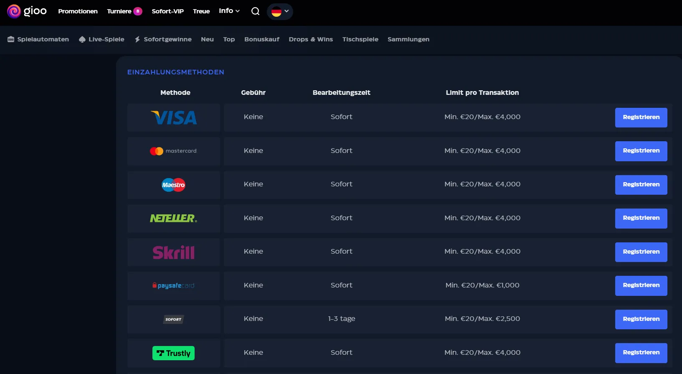682x374 pixels.
Task: Open Bonuskauf category
Action: coord(262,39)
